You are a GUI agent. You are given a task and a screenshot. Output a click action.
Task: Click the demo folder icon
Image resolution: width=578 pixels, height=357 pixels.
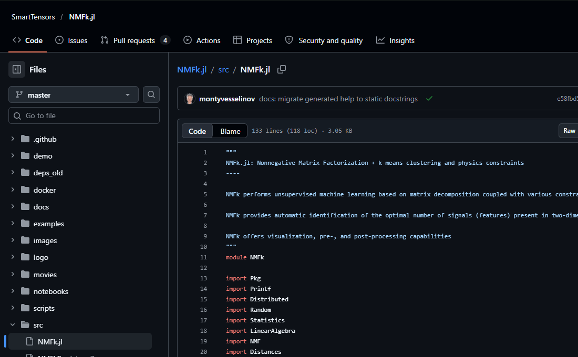pyautogui.click(x=25, y=156)
